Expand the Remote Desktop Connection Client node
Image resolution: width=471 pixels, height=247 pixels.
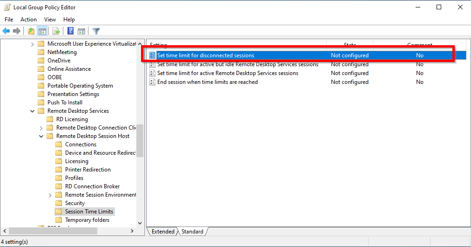[41, 128]
